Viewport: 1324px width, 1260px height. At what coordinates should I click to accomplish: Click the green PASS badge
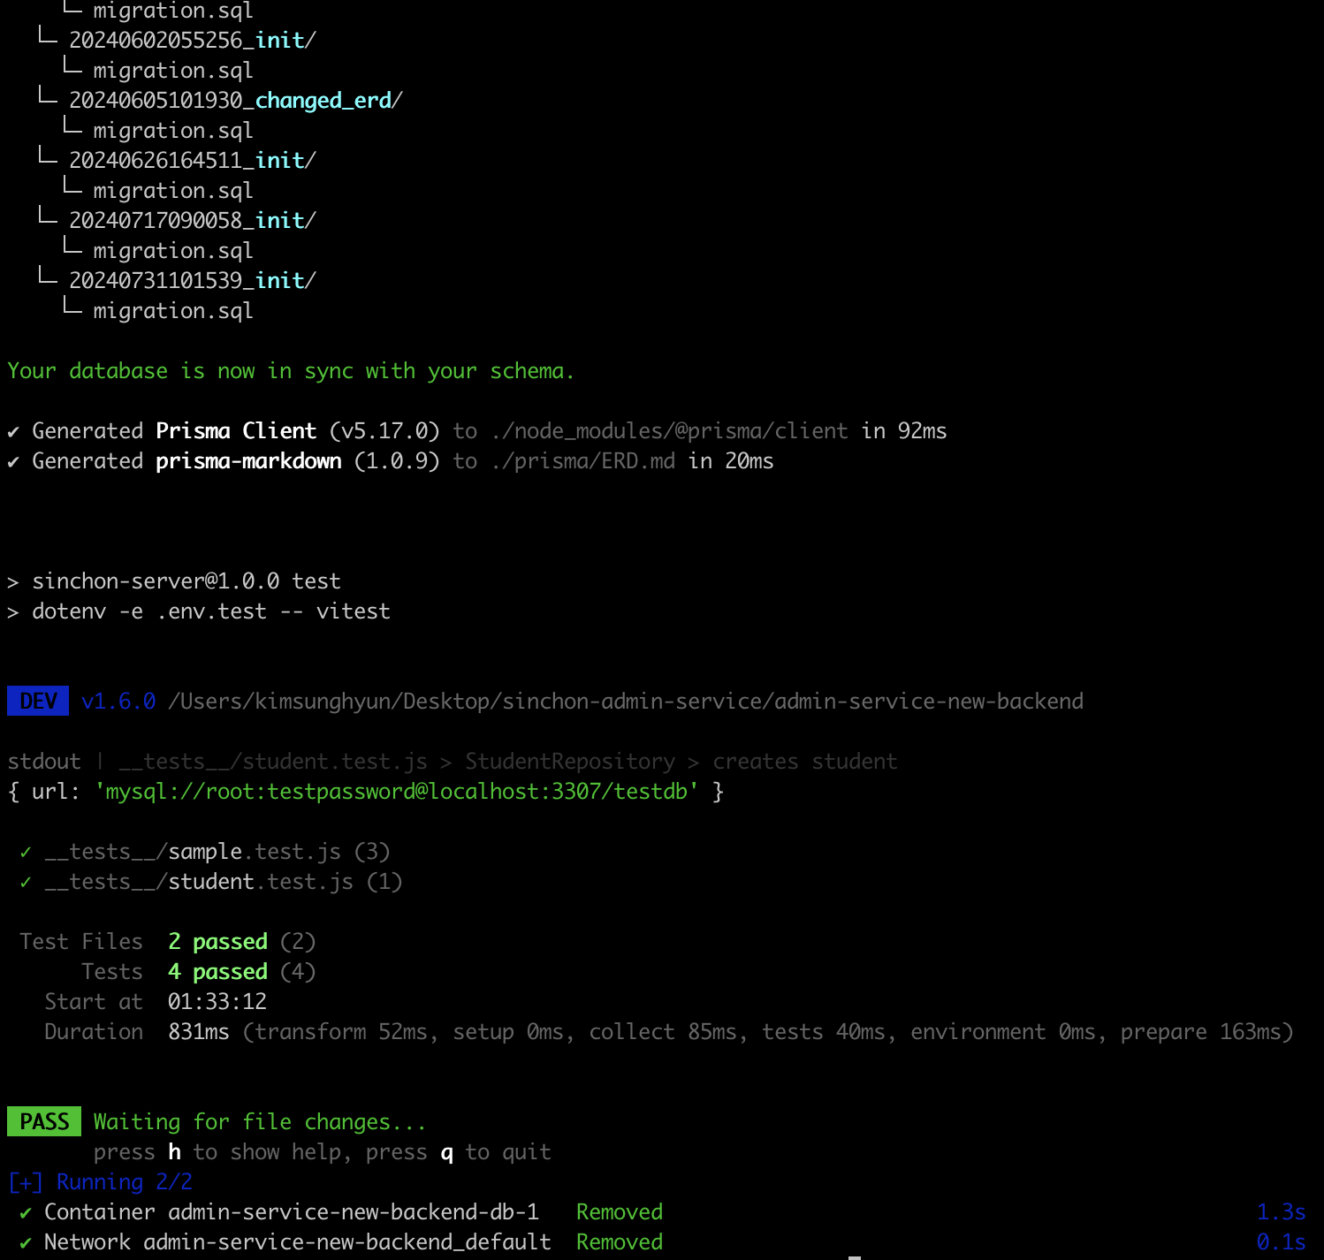pyautogui.click(x=44, y=1122)
